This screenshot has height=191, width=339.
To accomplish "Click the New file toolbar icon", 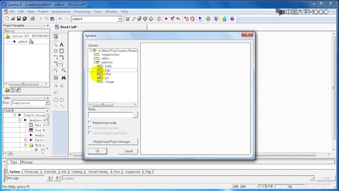I will pos(7,19).
